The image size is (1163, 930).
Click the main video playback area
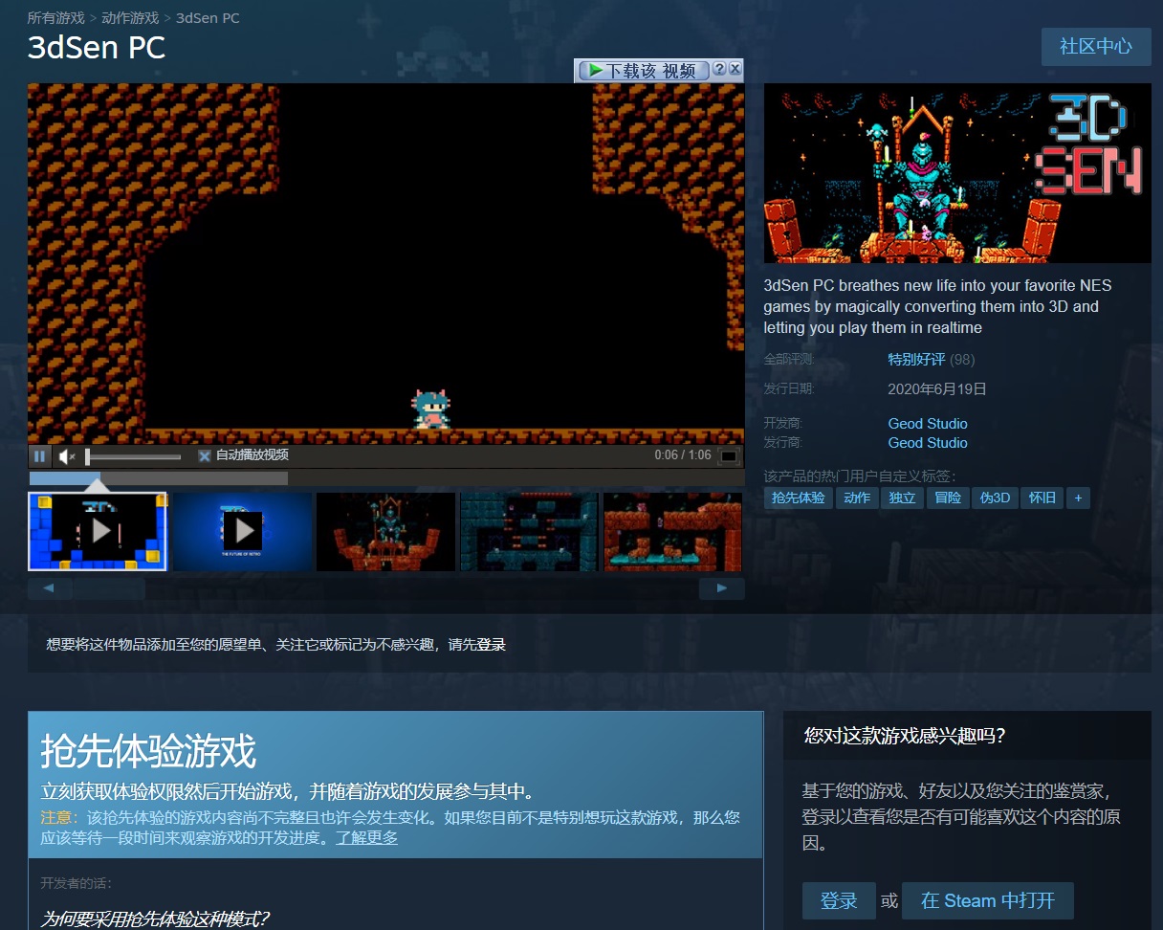click(385, 263)
